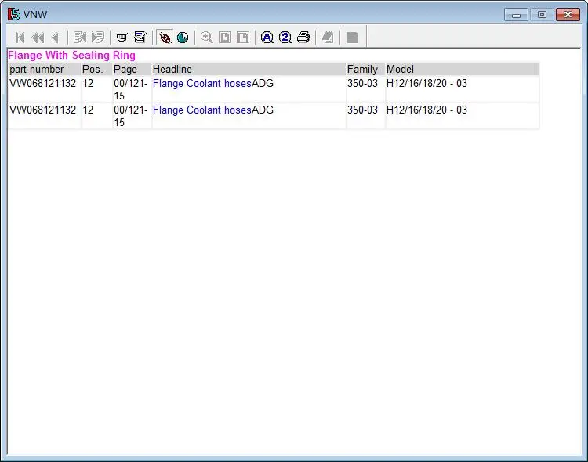Click the greyed notepad icon beside printer

coord(328,38)
